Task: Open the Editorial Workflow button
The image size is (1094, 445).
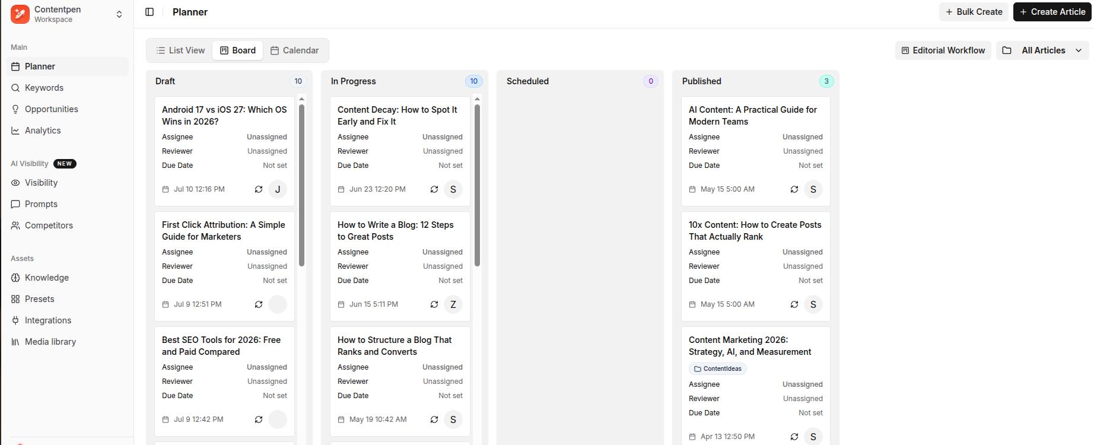Action: [x=943, y=50]
